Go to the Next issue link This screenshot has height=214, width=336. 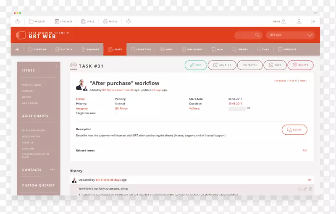tap(303, 81)
